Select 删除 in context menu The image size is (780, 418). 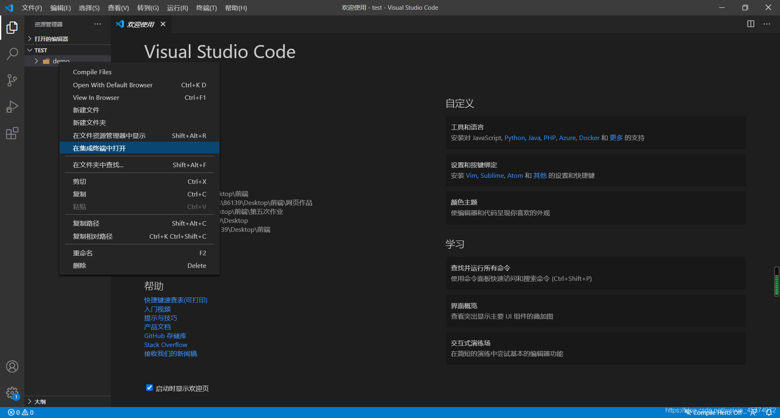click(139, 265)
